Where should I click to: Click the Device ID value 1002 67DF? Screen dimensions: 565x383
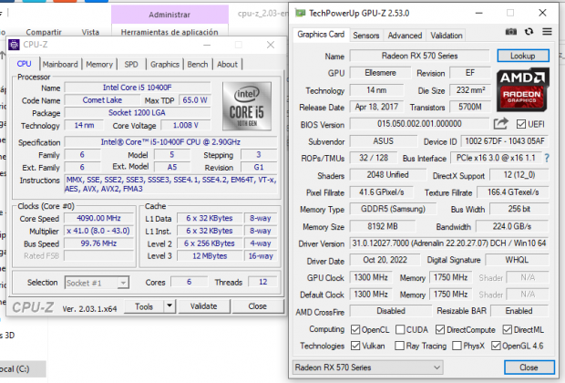505,141
